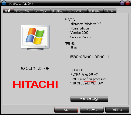131x115 pixels.
Task: Click the 'Service Pack 2' text
Action: pyautogui.click(x=81, y=37)
